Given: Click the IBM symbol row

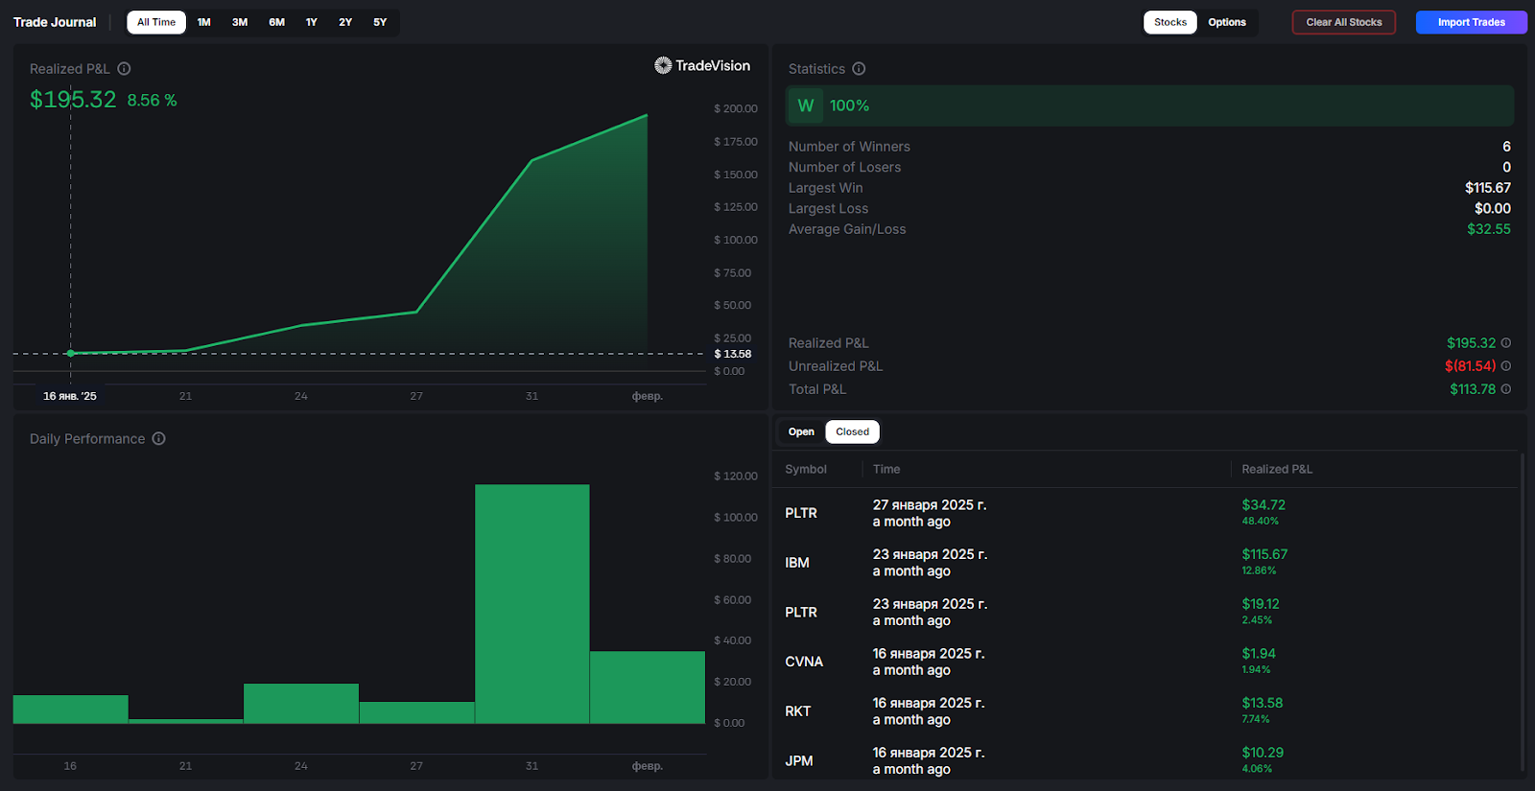Looking at the screenshot, I should pos(1146,563).
